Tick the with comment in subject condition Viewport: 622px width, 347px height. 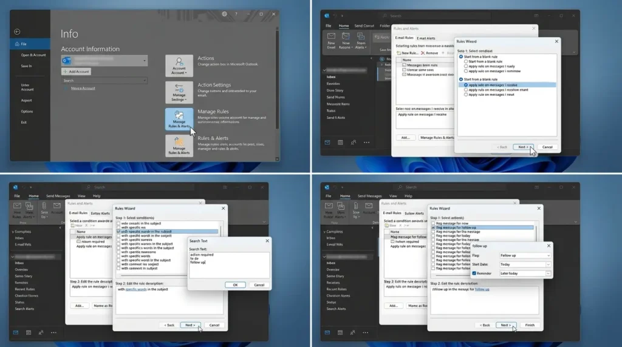click(x=118, y=268)
